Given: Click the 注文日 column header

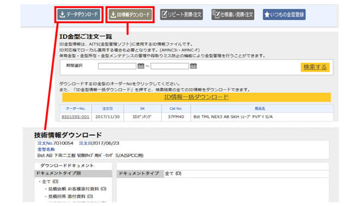Looking at the screenshot, I should [107, 108].
